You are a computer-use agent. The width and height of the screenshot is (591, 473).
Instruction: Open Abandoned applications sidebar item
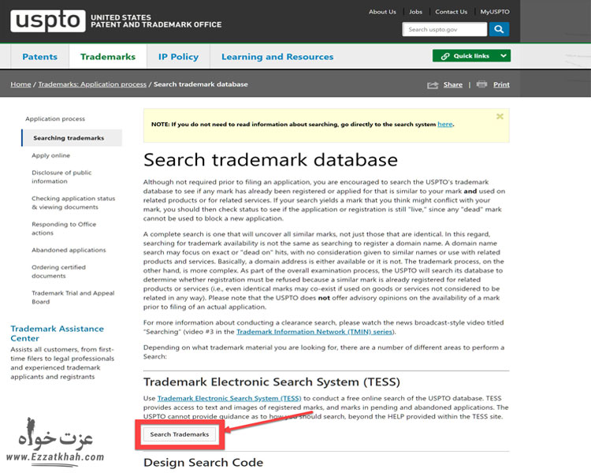point(69,250)
